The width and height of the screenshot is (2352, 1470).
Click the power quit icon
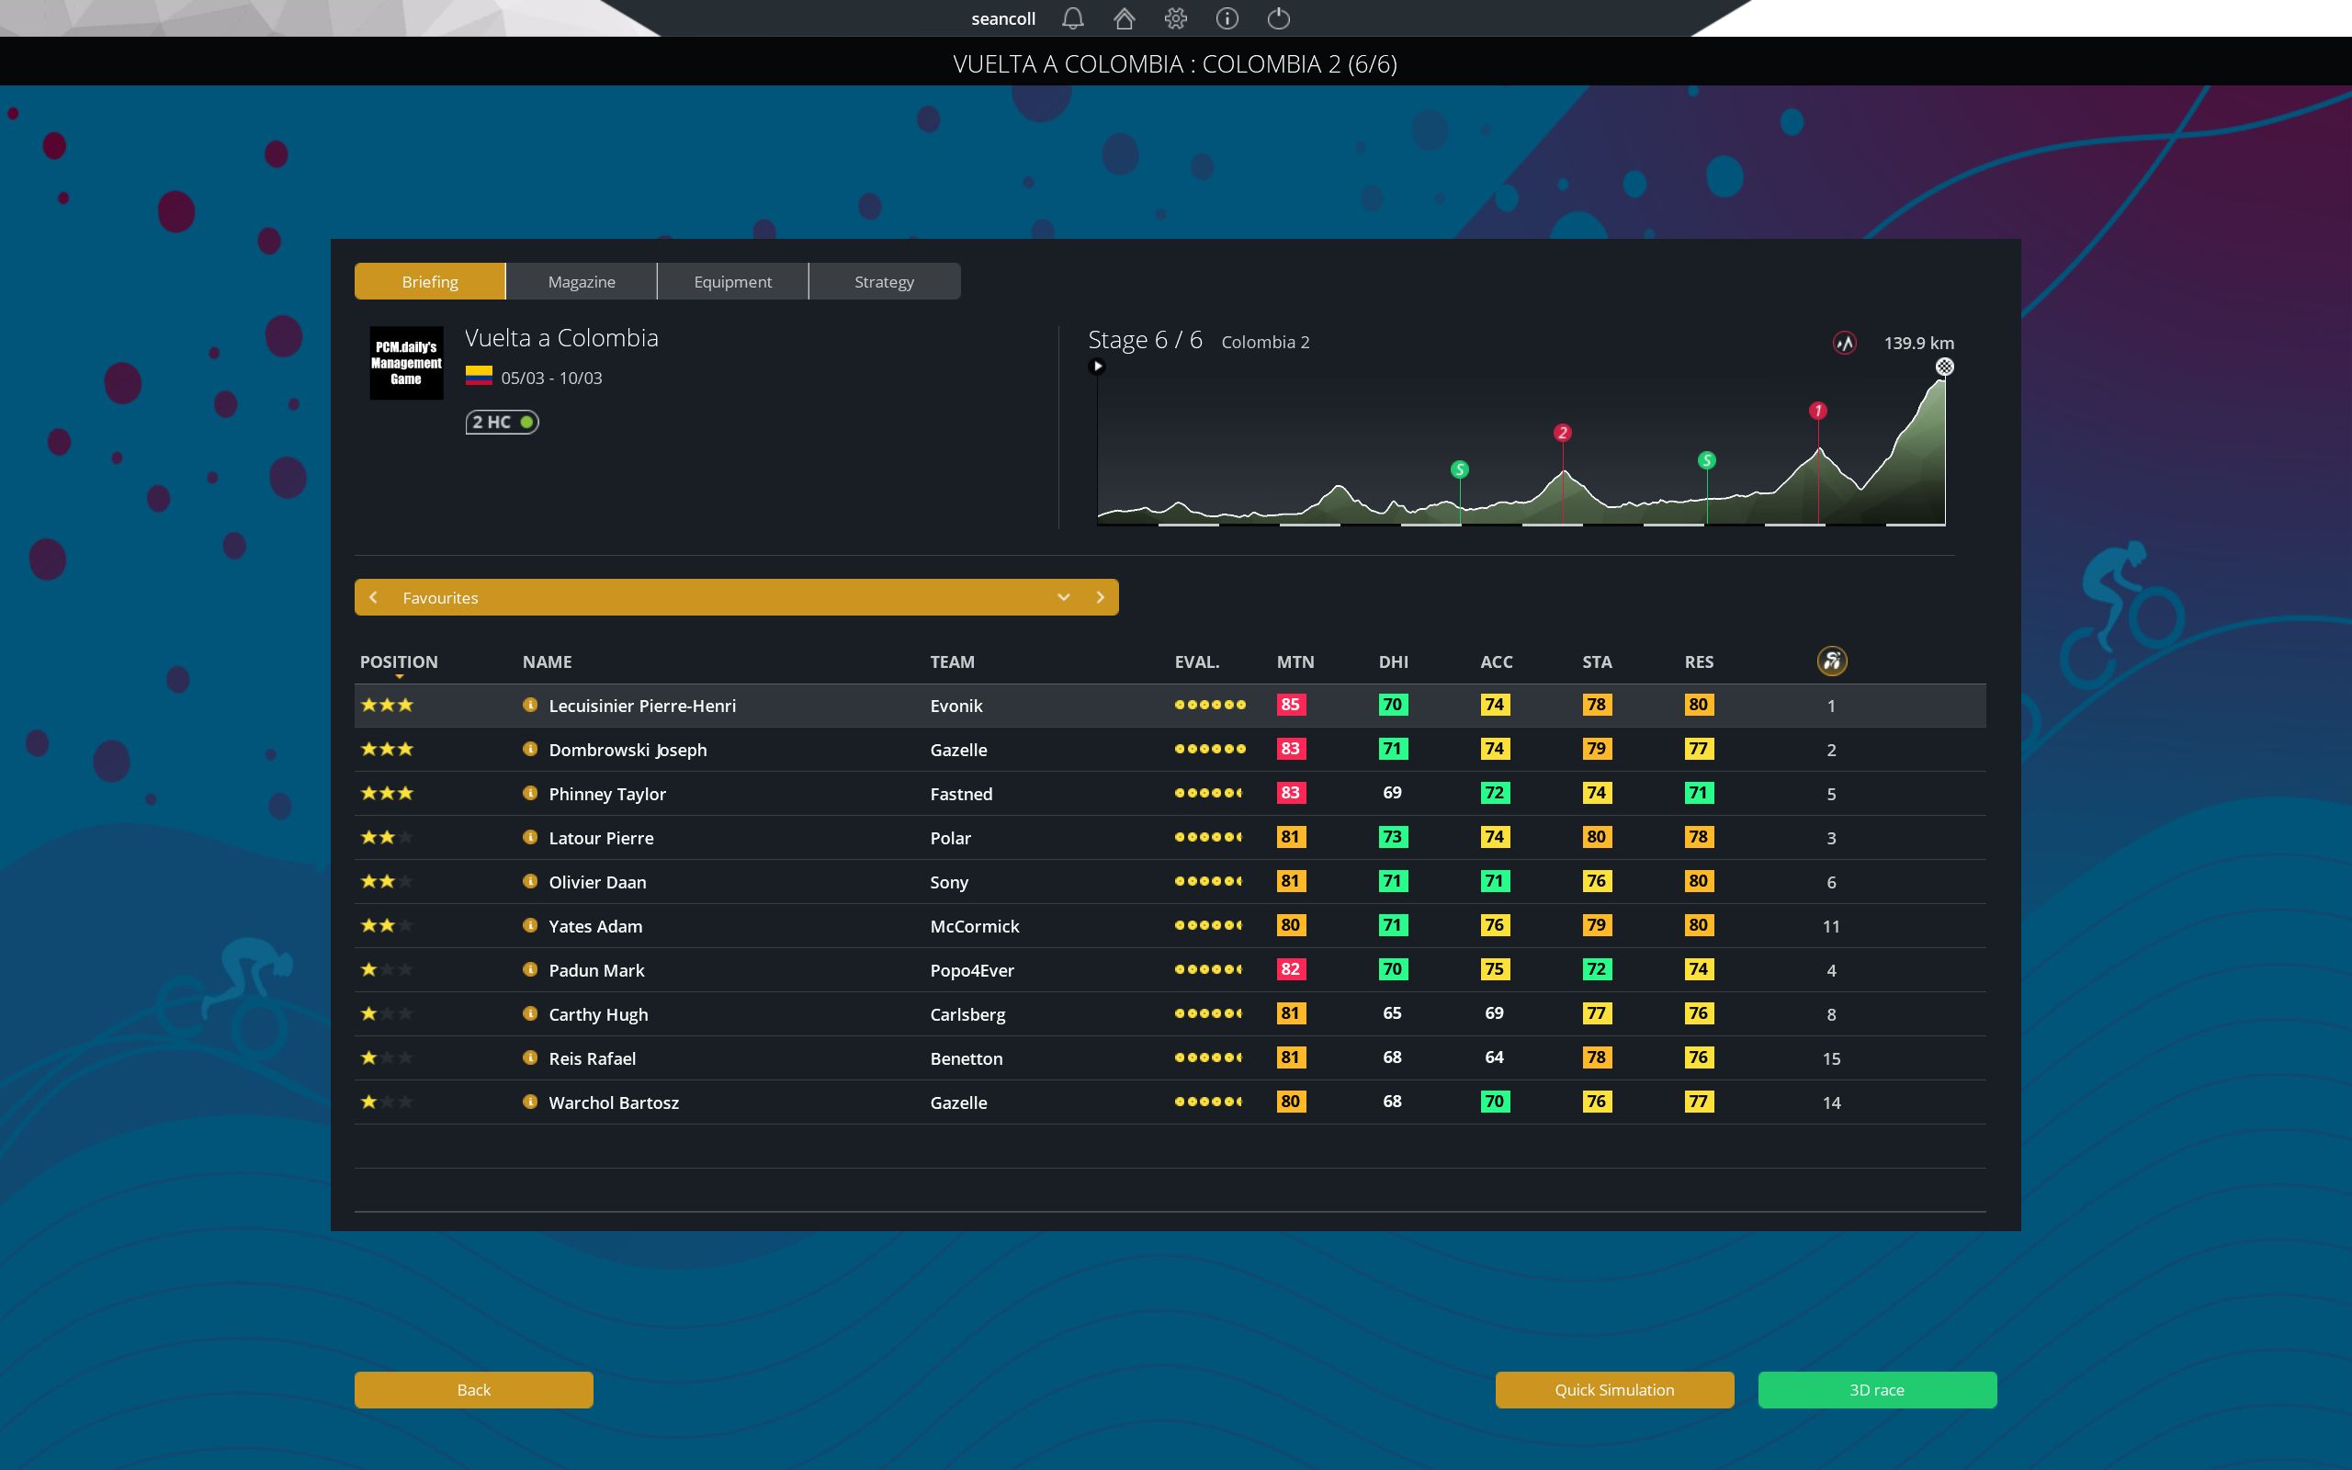(1279, 18)
